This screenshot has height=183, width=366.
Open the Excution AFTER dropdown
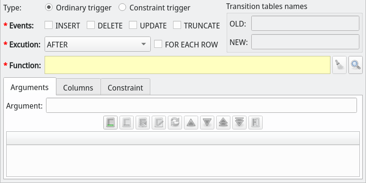tap(98, 44)
